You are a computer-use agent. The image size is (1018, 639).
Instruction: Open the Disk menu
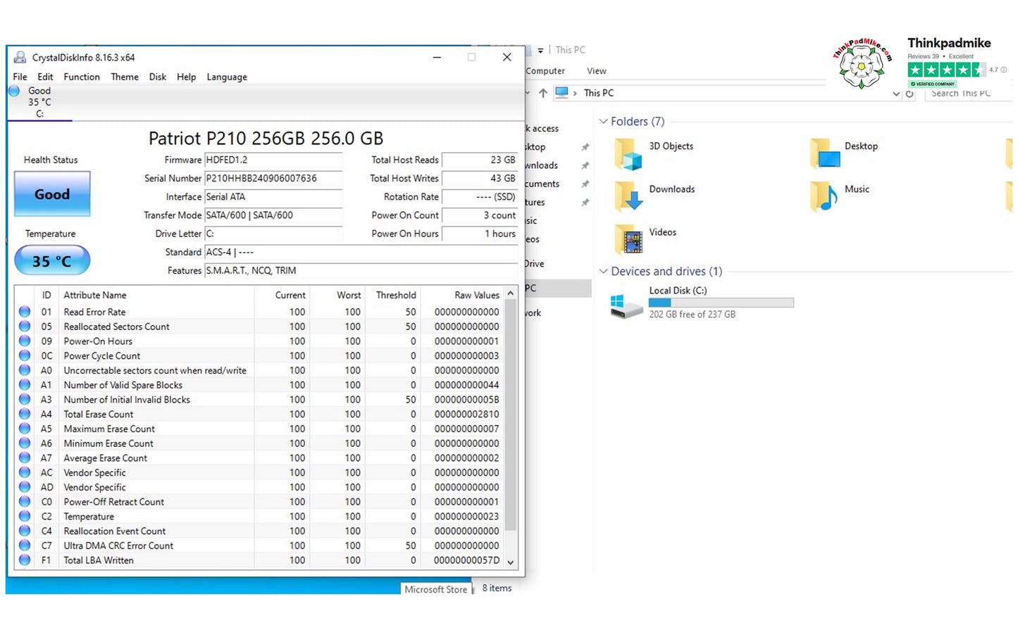[x=158, y=77]
